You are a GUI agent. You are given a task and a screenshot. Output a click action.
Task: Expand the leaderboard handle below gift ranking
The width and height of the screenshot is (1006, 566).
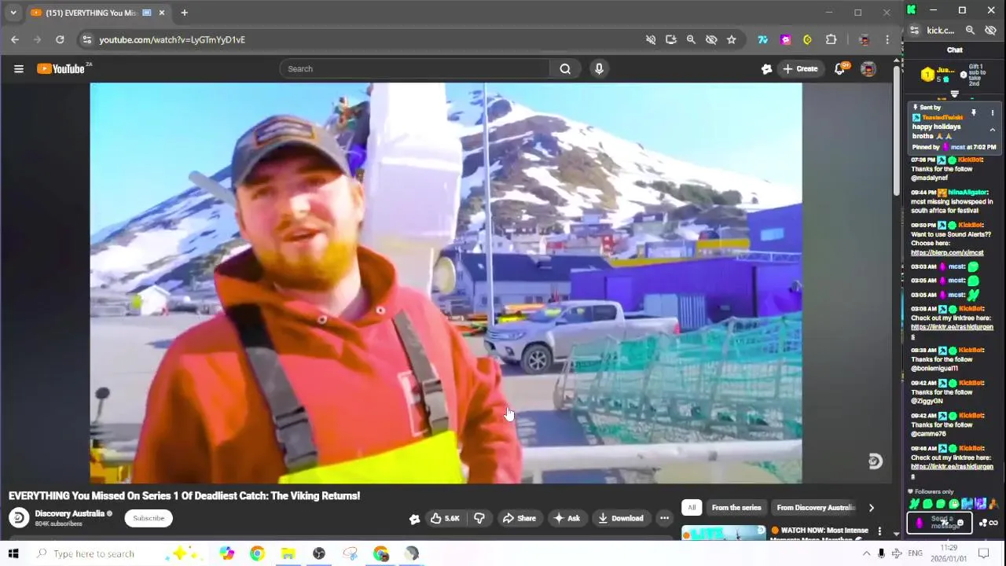click(x=954, y=94)
